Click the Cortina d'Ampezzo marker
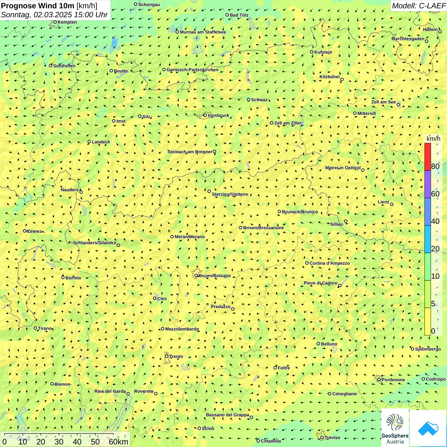The image size is (447, 447). tap(307, 263)
